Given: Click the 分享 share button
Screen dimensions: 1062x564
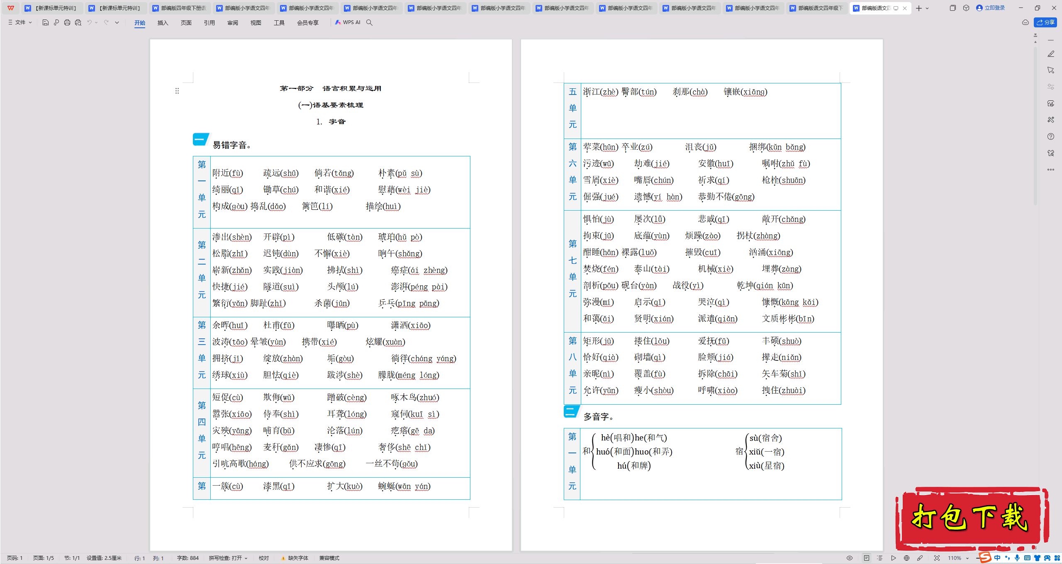Looking at the screenshot, I should click(1045, 22).
